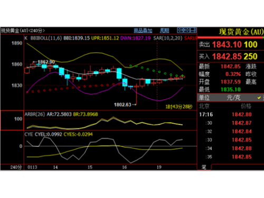Click the 1890 price axis label
264x198 pixels.
(x=17, y=43)
